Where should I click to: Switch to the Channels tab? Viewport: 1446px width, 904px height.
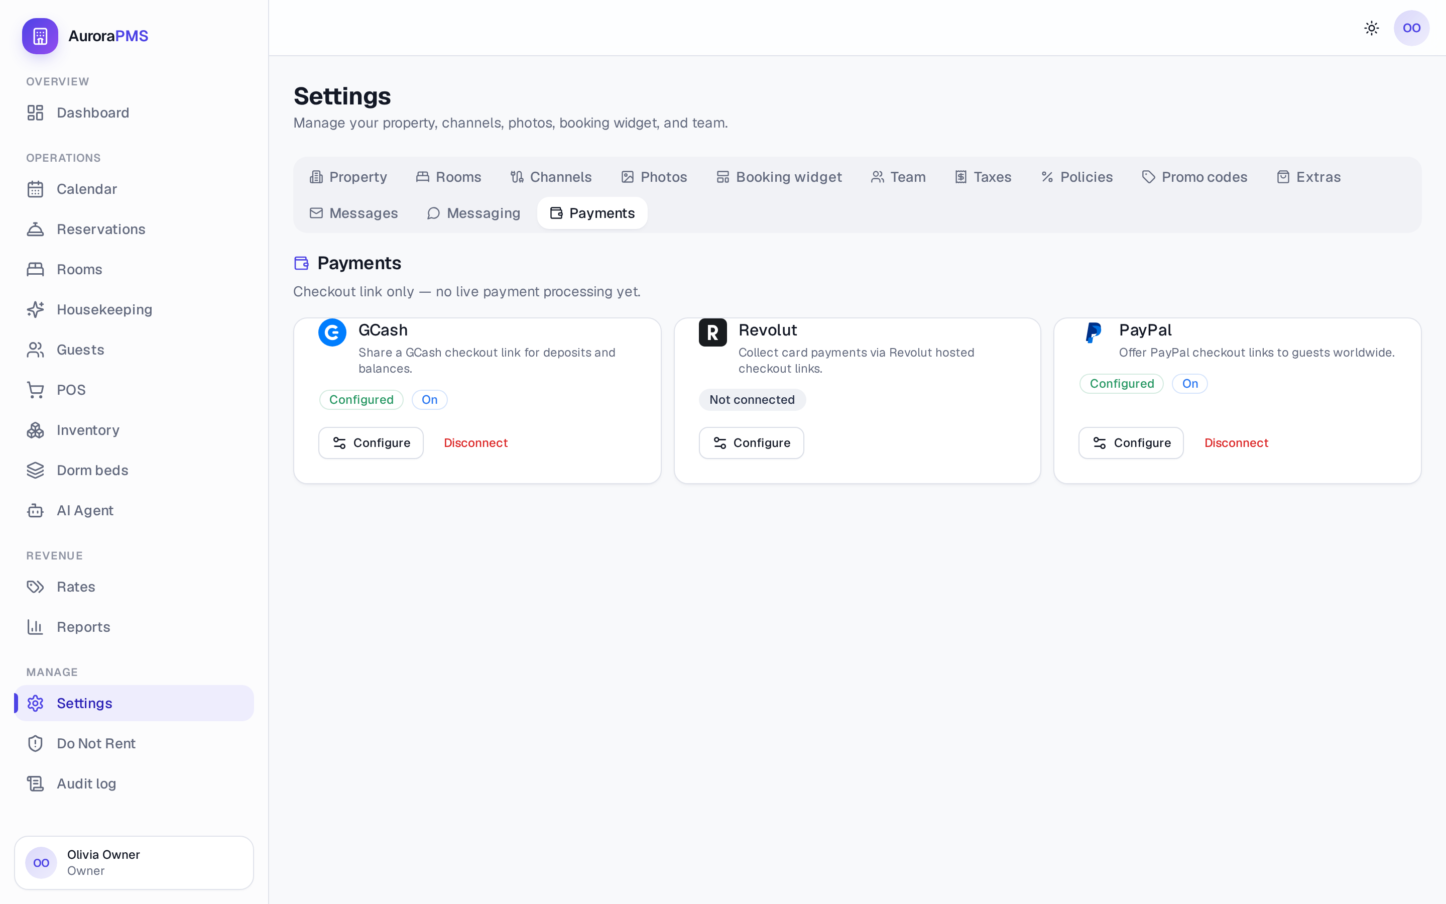550,177
